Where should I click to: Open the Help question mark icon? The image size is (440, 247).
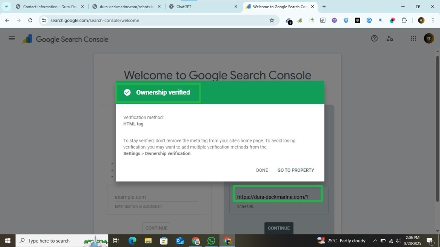(x=374, y=38)
